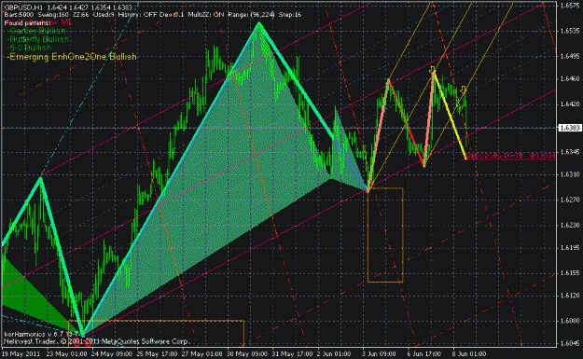Click the 1.6080 price axis label
This screenshot has height=359, width=583.
(570, 321)
